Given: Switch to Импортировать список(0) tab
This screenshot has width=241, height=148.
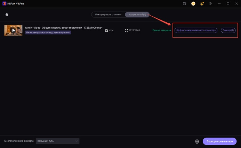Looking at the screenshot, I should tap(108, 15).
